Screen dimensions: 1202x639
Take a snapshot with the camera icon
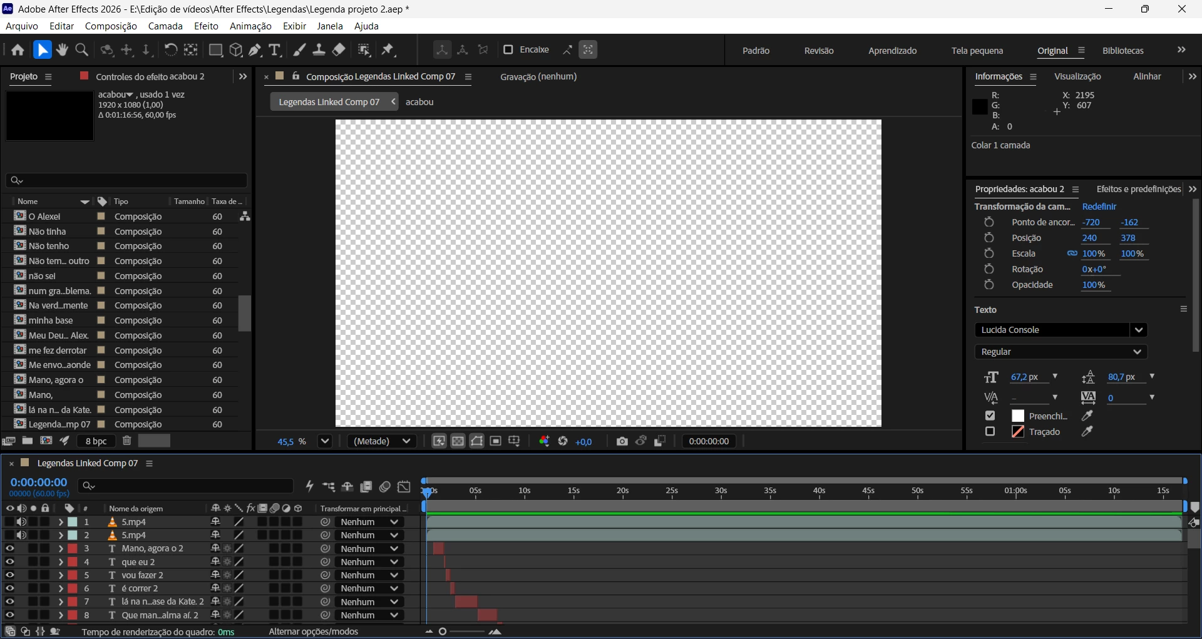click(x=622, y=441)
